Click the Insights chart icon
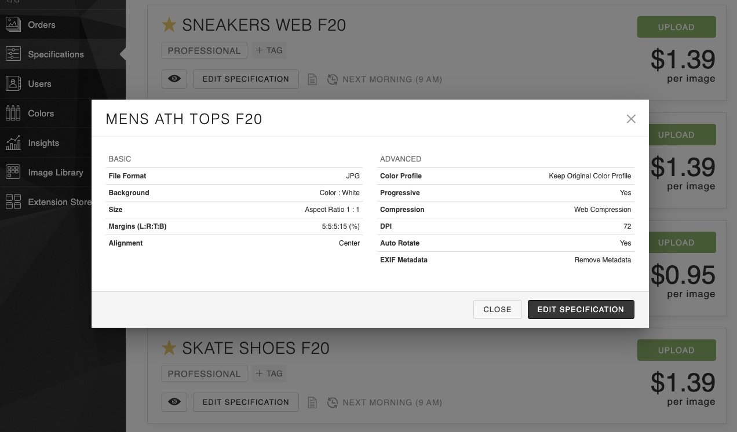 point(13,143)
